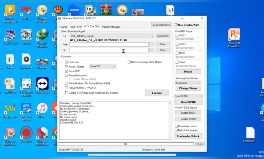264x159 pixels.
Task: Open Ultimate Multi Tool shortcut beside UT61E+
Action: (42, 14)
